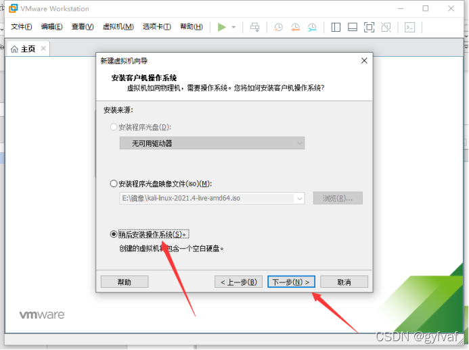Click the 创建的虚拟机将包含一个空白硬盘 description text
This screenshot has height=350, width=469.
point(171,248)
